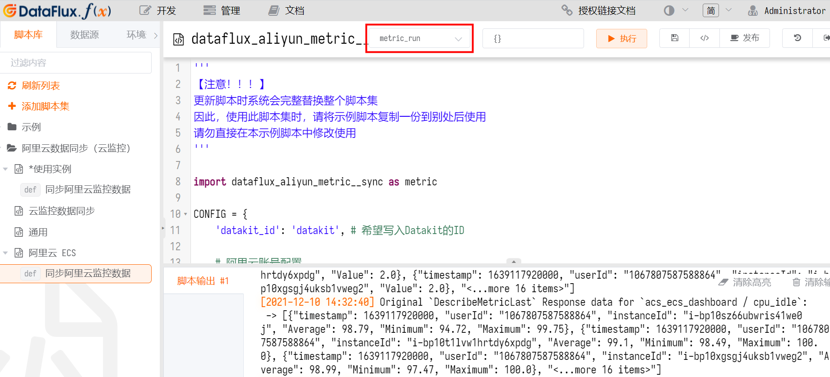Open 授权链接文档 page

(598, 10)
